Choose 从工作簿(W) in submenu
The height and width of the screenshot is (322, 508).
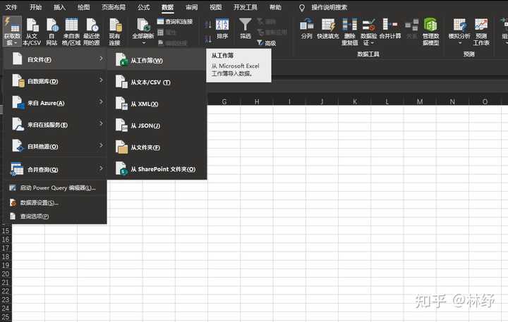(157, 60)
